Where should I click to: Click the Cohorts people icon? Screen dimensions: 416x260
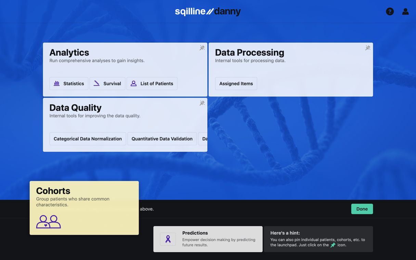(49, 222)
